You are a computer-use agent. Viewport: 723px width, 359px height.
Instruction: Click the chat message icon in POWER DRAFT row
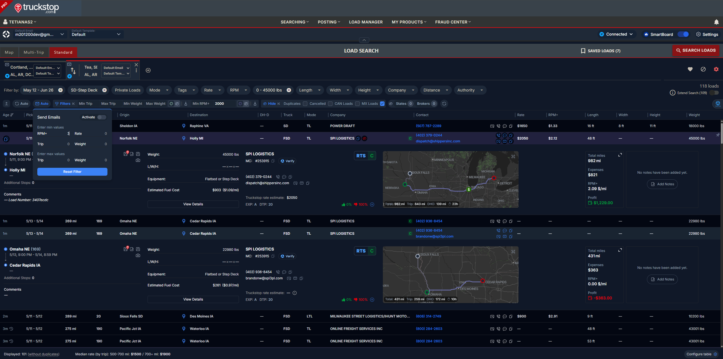coord(505,126)
